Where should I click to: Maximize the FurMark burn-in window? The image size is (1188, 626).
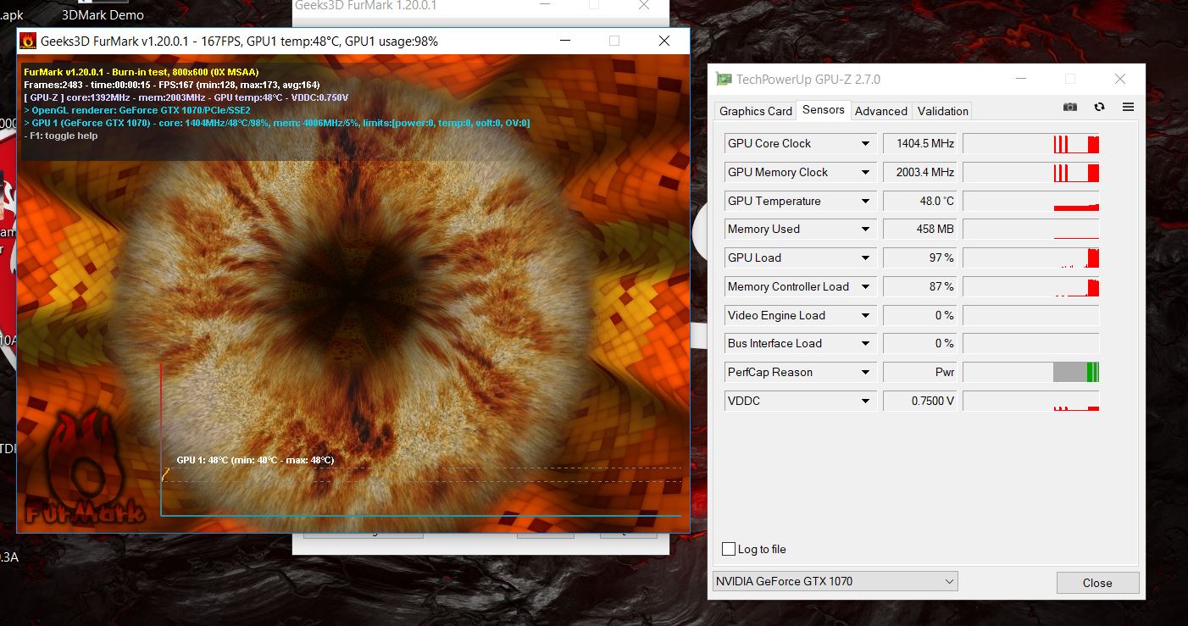[x=614, y=41]
